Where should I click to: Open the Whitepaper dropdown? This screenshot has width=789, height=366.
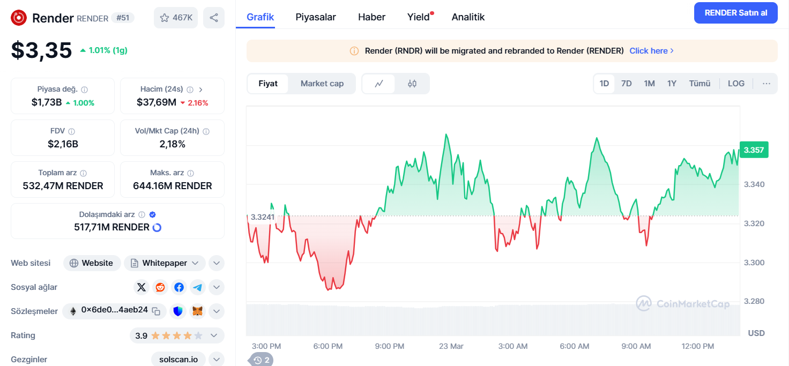(x=165, y=263)
